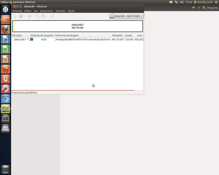
Task: Open the Ubuntu Dash home launcher
Action: 6,10
